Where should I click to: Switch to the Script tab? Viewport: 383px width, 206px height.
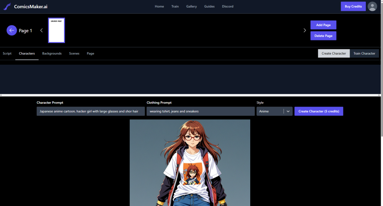pyautogui.click(x=7, y=53)
